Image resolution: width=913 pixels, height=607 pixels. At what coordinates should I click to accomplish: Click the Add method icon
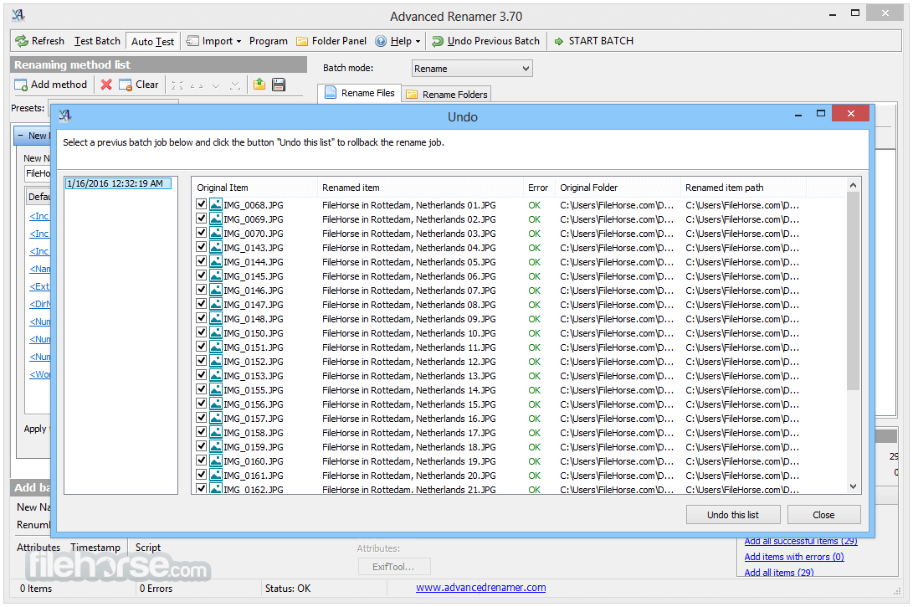coord(21,85)
